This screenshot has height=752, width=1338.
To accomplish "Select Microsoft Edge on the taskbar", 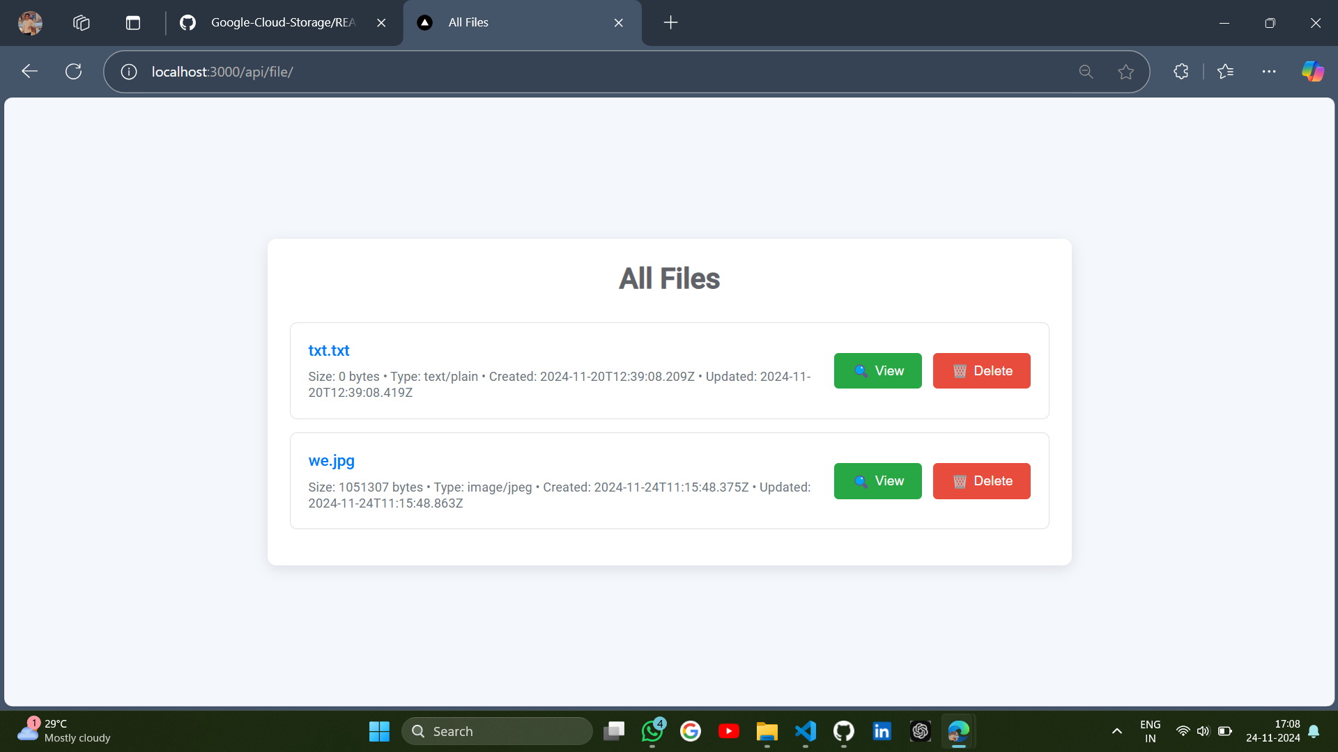I will coord(959,731).
